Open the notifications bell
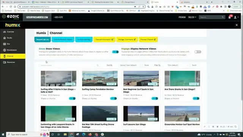 [x=229, y=17]
